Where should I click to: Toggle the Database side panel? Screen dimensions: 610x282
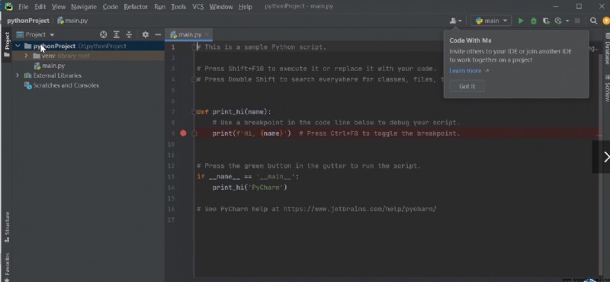[606, 50]
